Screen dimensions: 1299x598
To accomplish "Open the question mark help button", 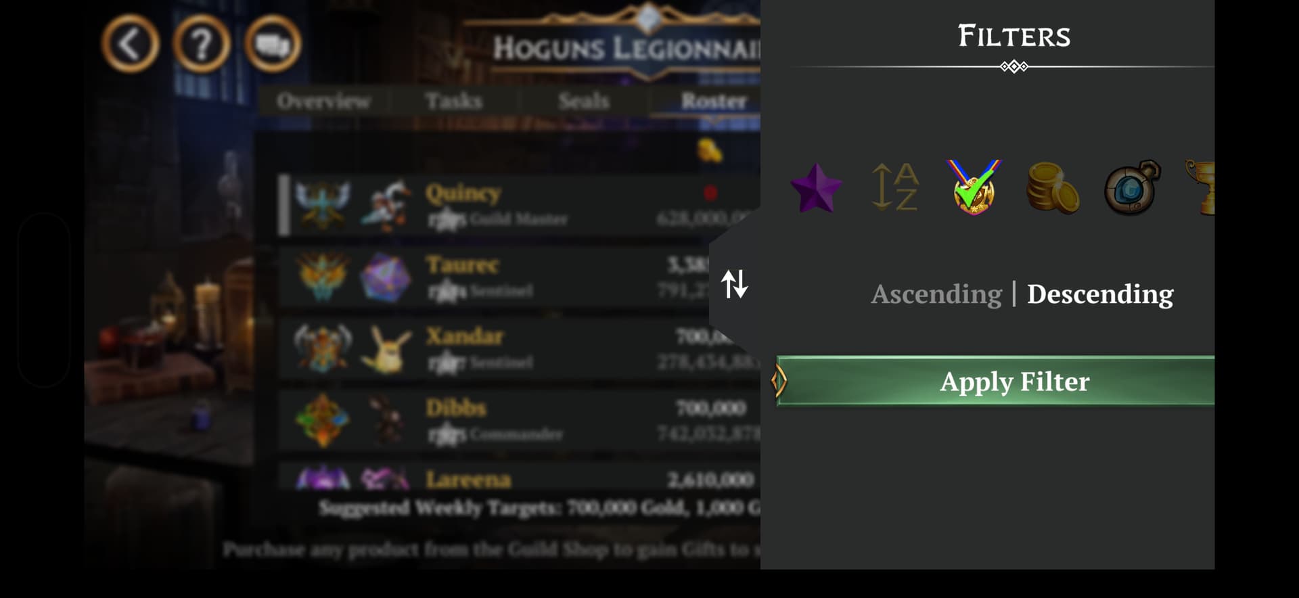I will tap(202, 45).
